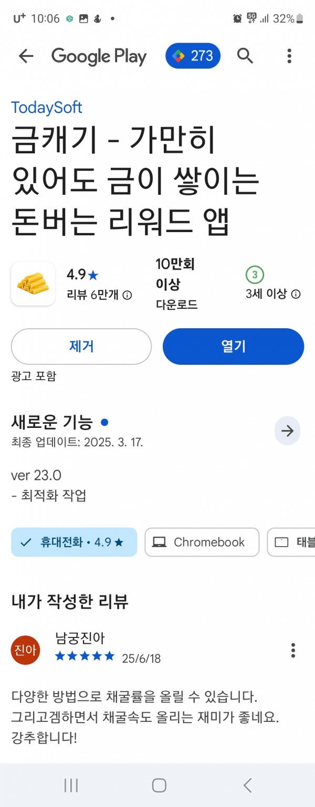Tap the Android home navigation button
The width and height of the screenshot is (315, 807).
coord(159,785)
